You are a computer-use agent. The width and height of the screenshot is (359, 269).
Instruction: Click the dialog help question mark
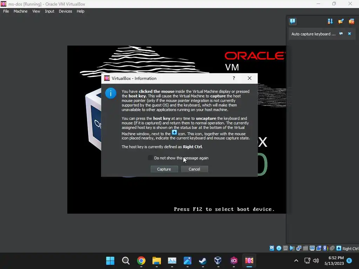234,78
